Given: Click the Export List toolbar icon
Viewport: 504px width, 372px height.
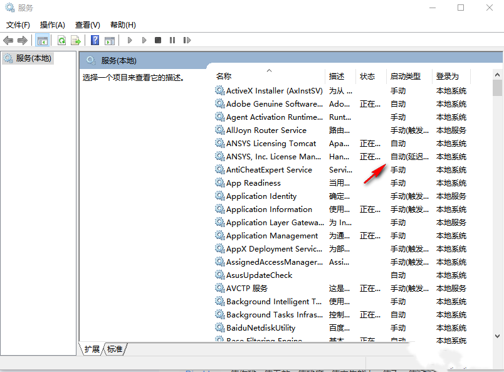Looking at the screenshot, I should click(x=76, y=40).
